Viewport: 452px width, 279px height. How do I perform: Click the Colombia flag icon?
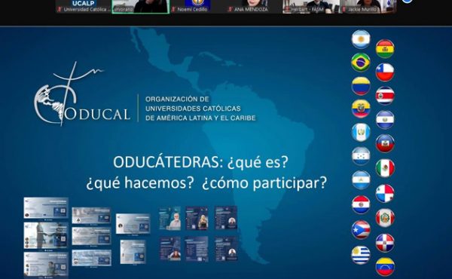pos(361,86)
